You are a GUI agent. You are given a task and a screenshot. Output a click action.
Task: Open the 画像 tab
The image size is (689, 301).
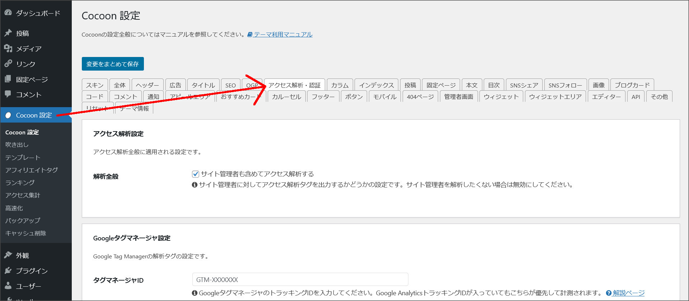(x=599, y=85)
